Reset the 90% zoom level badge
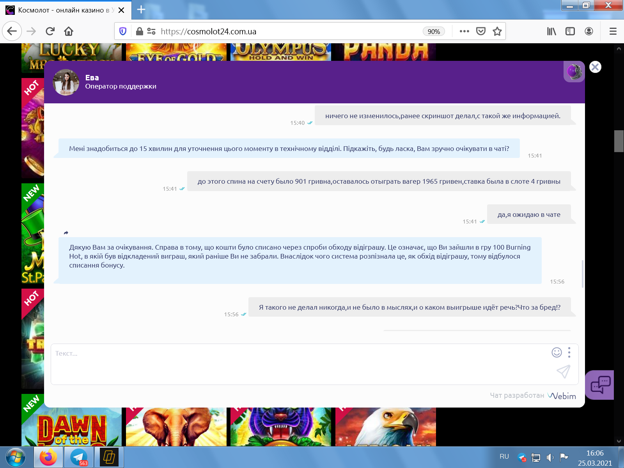Image resolution: width=624 pixels, height=468 pixels. (x=434, y=32)
